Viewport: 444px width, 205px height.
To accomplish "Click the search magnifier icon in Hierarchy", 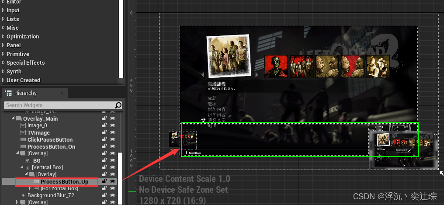I will [x=118, y=105].
